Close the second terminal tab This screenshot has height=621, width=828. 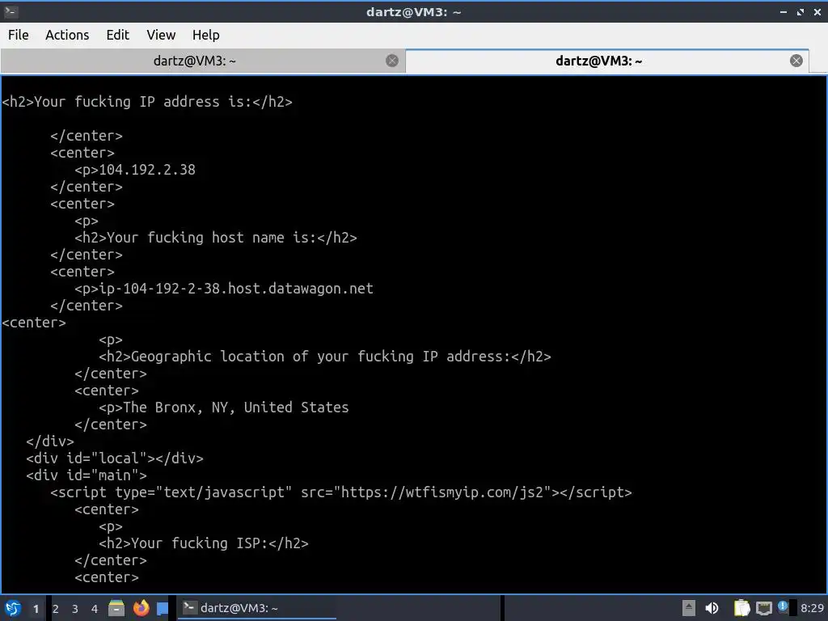click(796, 61)
